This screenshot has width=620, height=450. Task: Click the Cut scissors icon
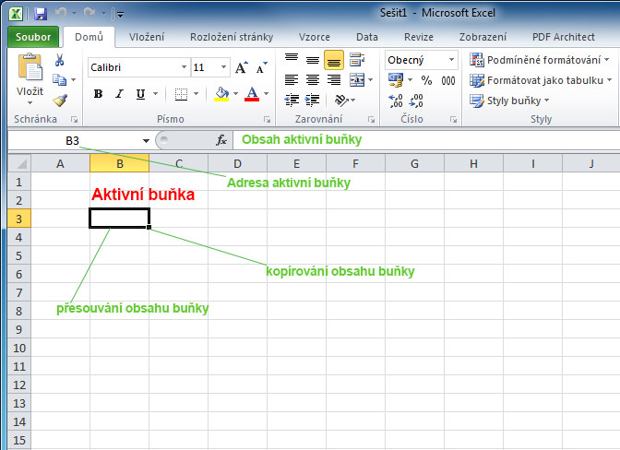60,60
